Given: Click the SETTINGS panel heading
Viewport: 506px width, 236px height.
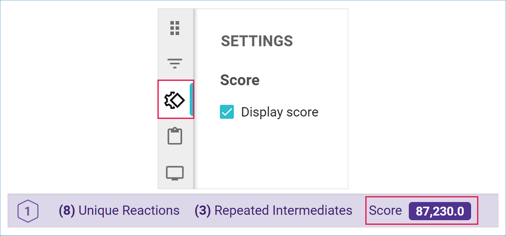Looking at the screenshot, I should point(257,41).
